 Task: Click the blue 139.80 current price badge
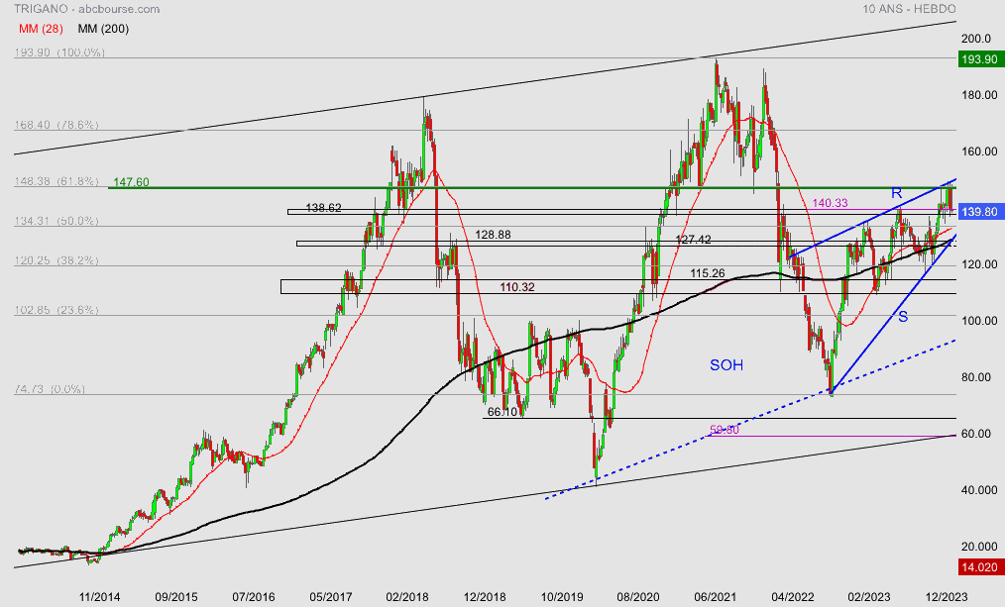[980, 211]
